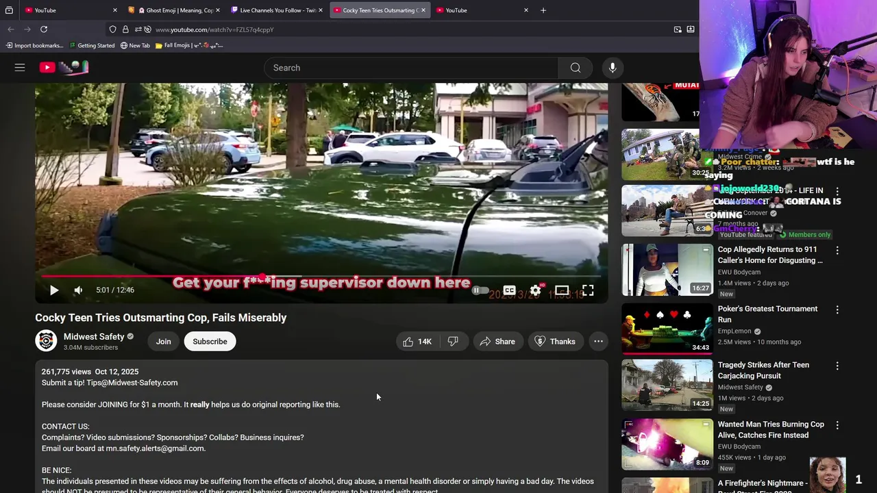The width and height of the screenshot is (877, 493).
Task: Play the paused video
Action: tap(54, 290)
